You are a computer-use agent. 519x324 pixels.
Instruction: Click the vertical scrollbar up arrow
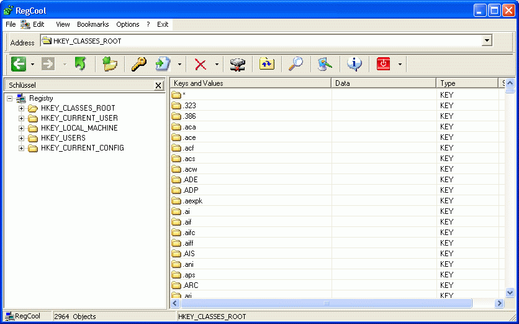coord(510,83)
